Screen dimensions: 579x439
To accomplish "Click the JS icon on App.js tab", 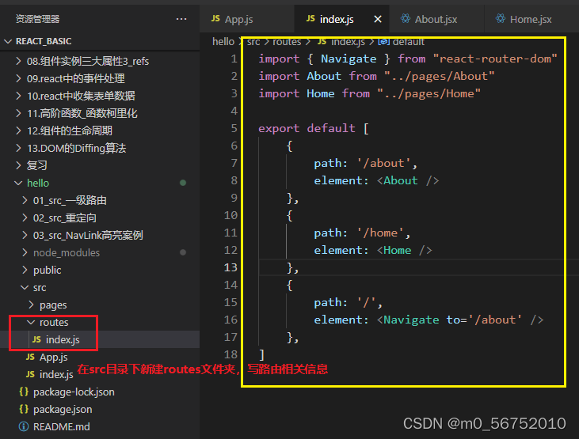I will [215, 19].
